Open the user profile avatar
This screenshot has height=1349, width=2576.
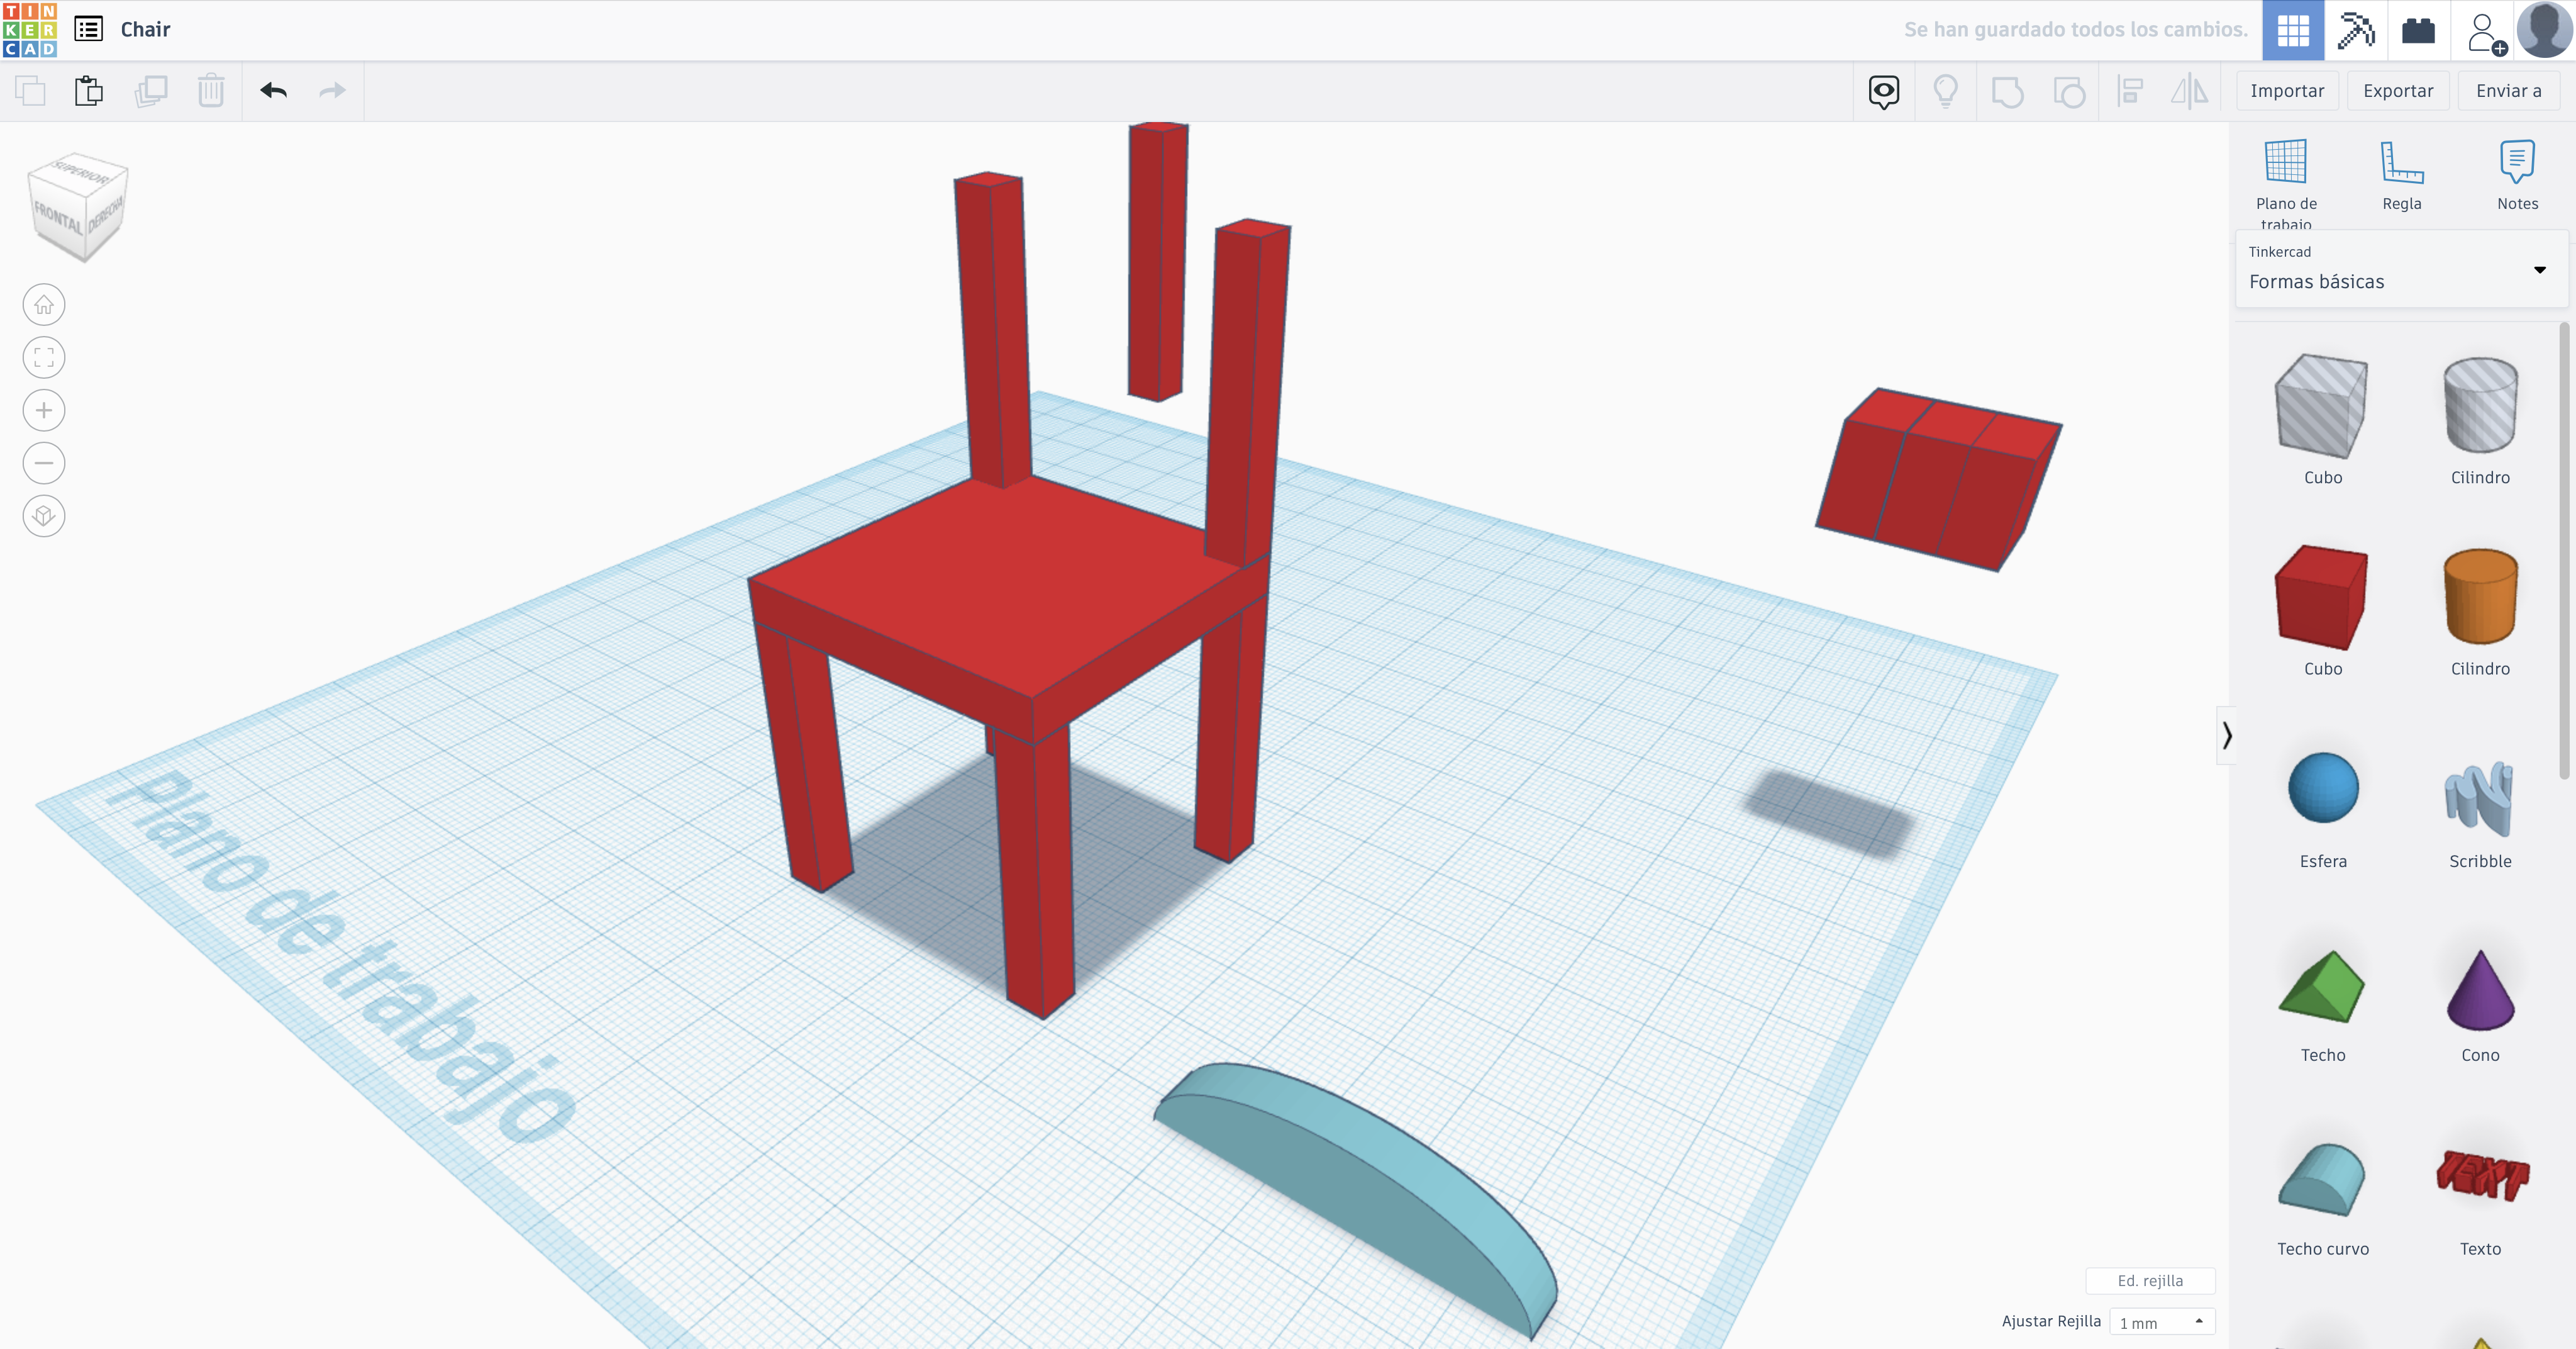pyautogui.click(x=2544, y=30)
